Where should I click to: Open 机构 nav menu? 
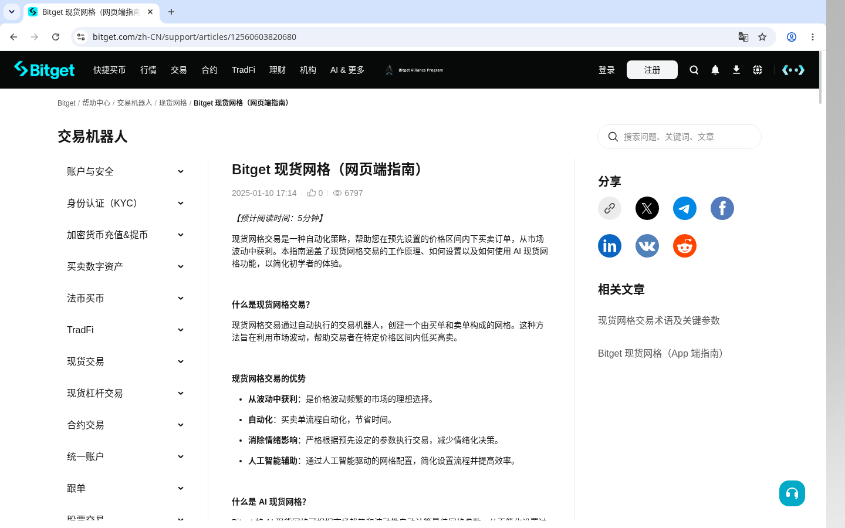click(308, 70)
